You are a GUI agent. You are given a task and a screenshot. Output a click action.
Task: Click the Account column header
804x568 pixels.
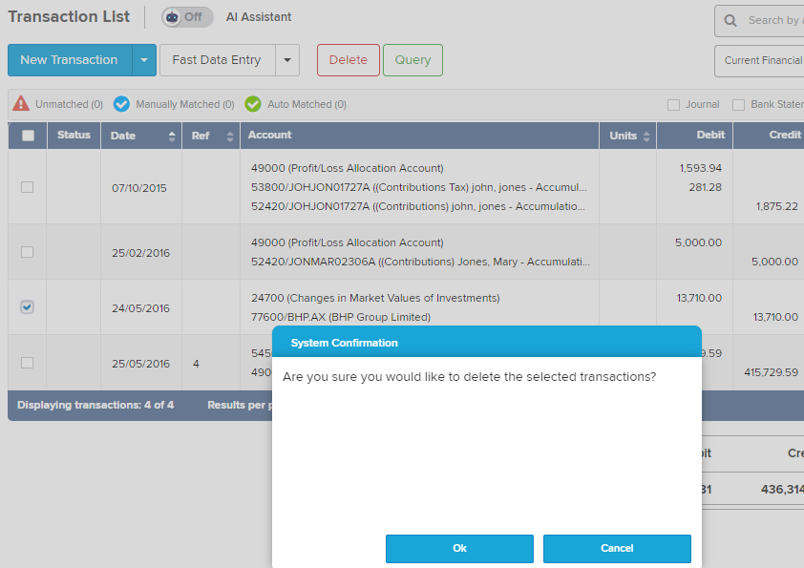point(270,136)
